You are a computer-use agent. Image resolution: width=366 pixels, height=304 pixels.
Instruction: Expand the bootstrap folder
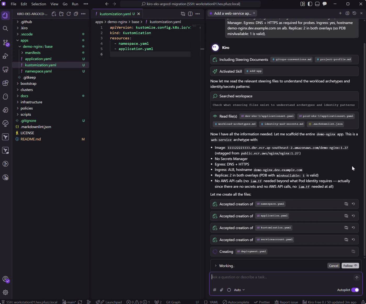tap(51, 84)
